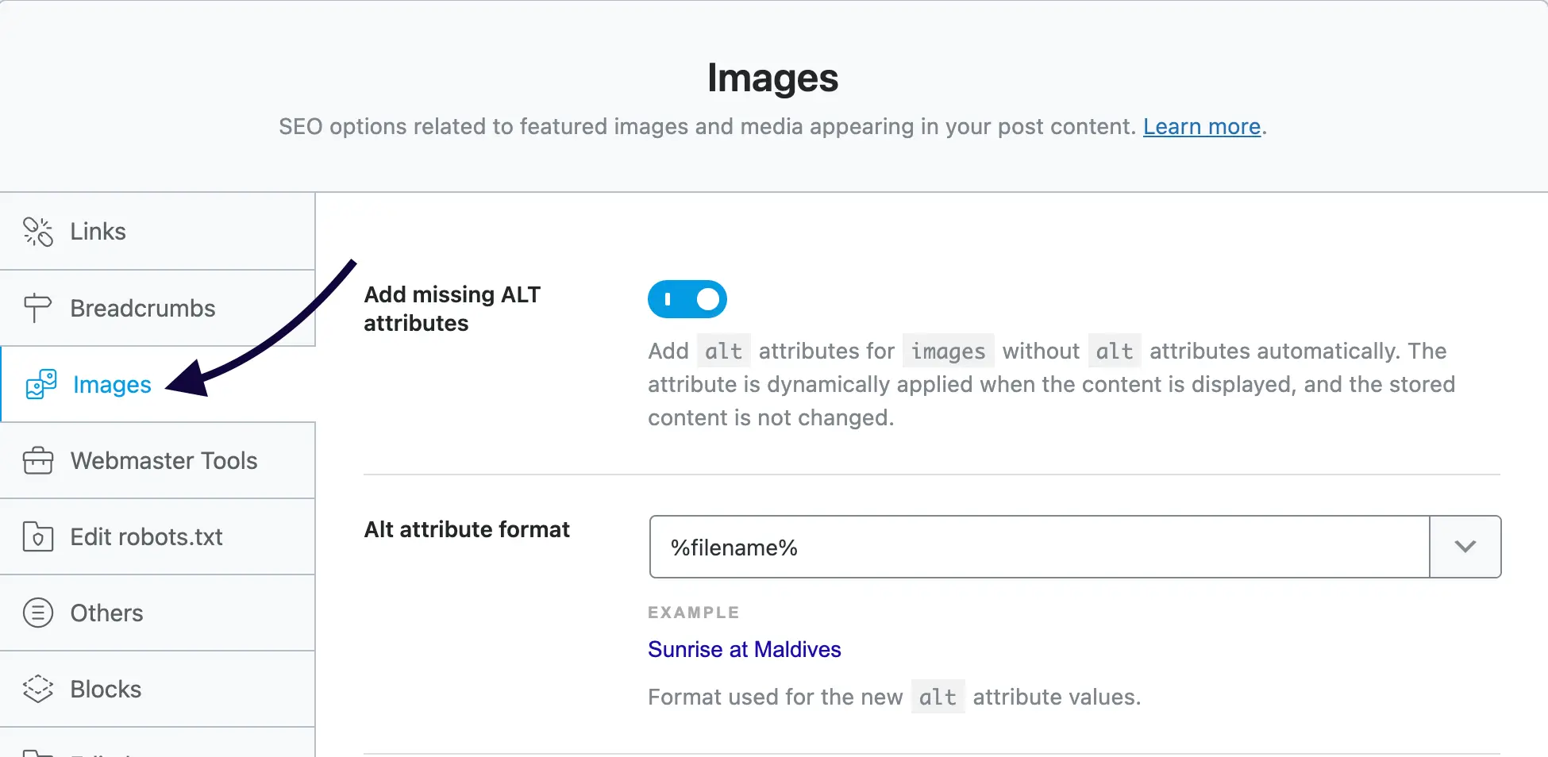The width and height of the screenshot is (1548, 757).
Task: Open the Edit robots.txt tab
Action: pos(146,537)
